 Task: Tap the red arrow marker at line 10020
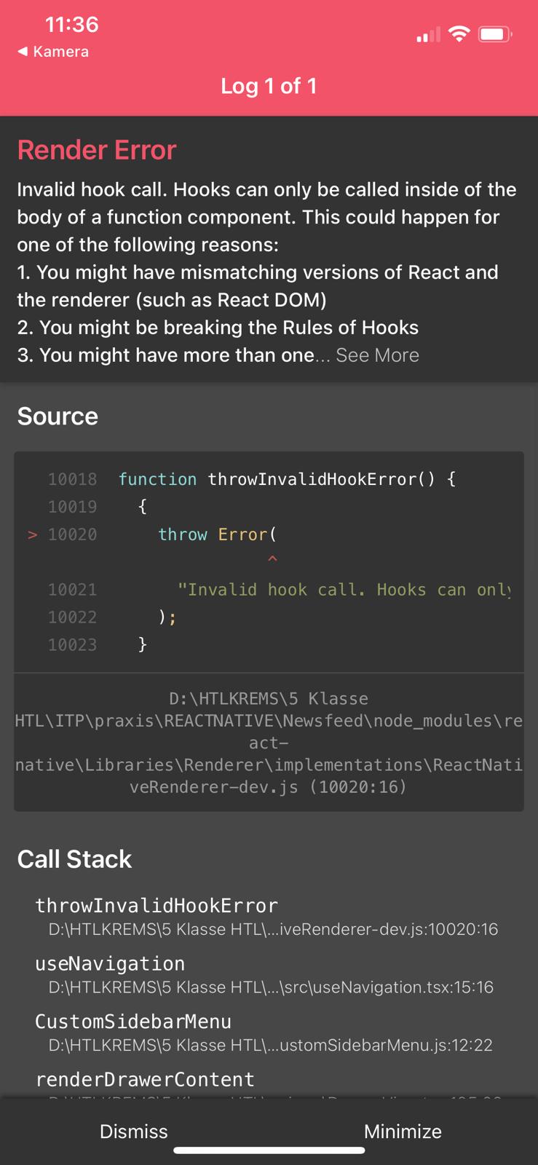point(32,534)
